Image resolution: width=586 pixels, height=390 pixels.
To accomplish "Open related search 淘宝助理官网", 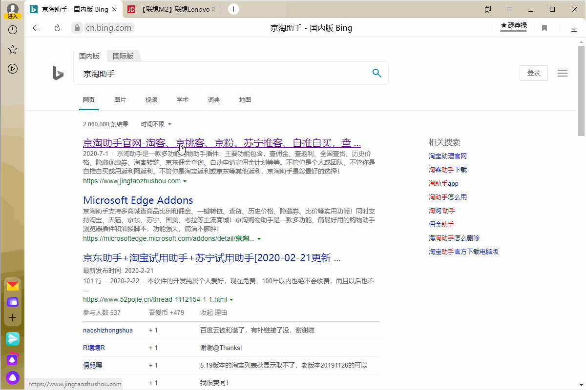I will click(x=448, y=156).
